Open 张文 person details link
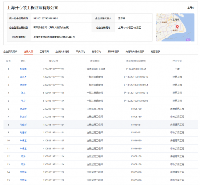The height and width of the screenshot is (185, 200). coord(23,93)
